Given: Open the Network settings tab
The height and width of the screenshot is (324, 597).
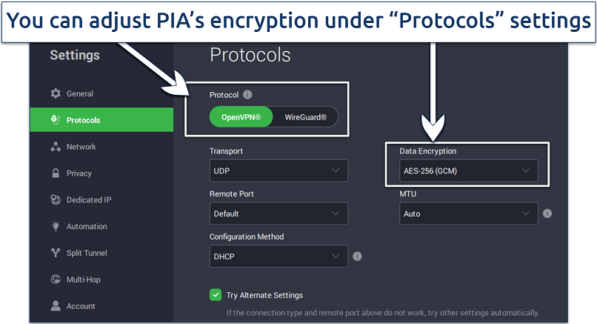Looking at the screenshot, I should click(x=81, y=147).
